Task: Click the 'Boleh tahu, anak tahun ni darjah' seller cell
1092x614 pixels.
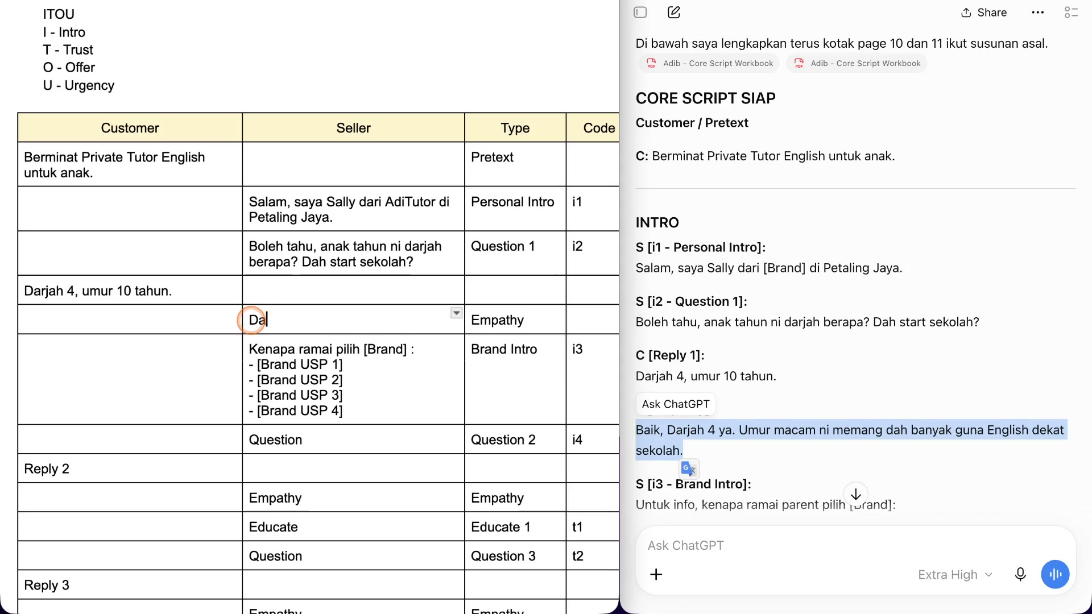Action: [x=353, y=254]
